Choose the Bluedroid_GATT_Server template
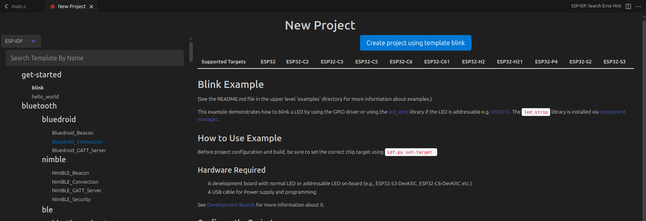Image resolution: width=646 pixels, height=221 pixels. pos(79,150)
